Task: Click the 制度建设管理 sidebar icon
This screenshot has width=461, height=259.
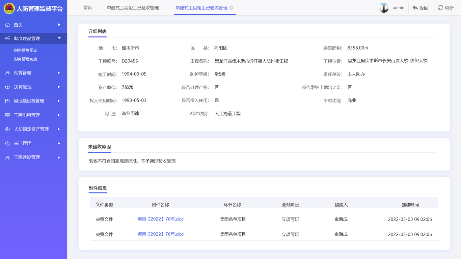Action: [7, 38]
